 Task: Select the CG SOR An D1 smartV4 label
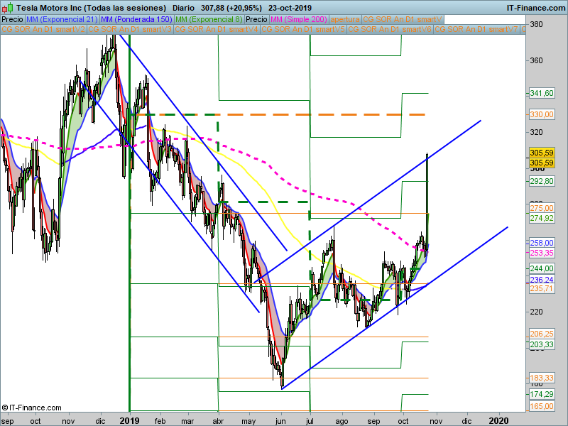click(217, 29)
